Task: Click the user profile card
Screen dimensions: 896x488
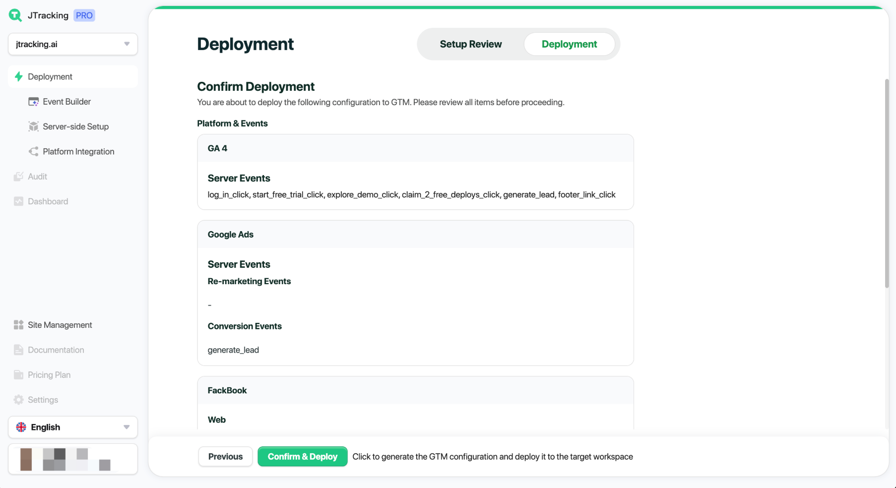Action: click(72, 459)
